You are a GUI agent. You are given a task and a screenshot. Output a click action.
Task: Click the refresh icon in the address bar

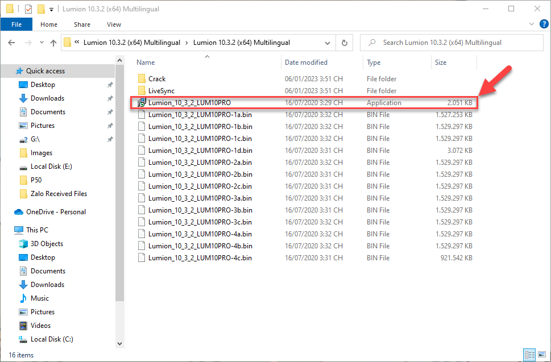coord(343,43)
